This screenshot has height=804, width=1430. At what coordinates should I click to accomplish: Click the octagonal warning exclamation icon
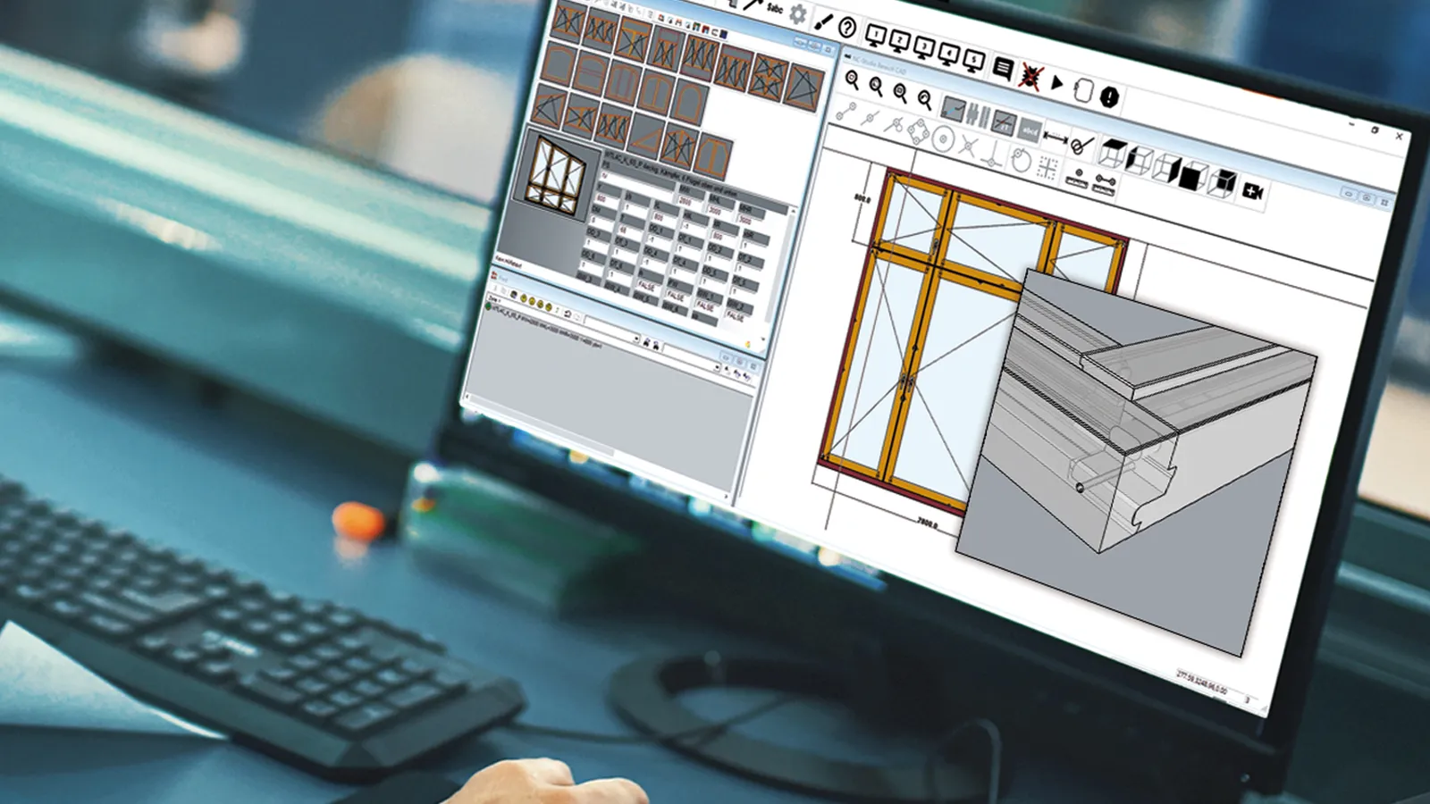1109,96
